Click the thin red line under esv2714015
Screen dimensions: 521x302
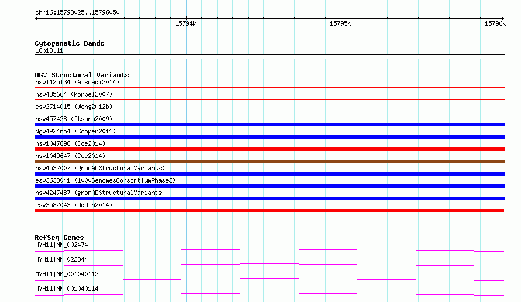[269, 112]
